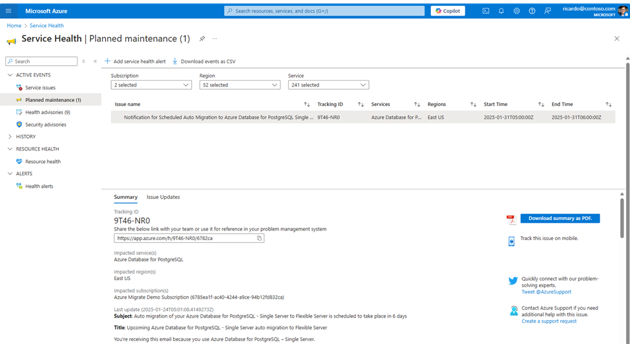Click the Health alerts icon

[19, 186]
